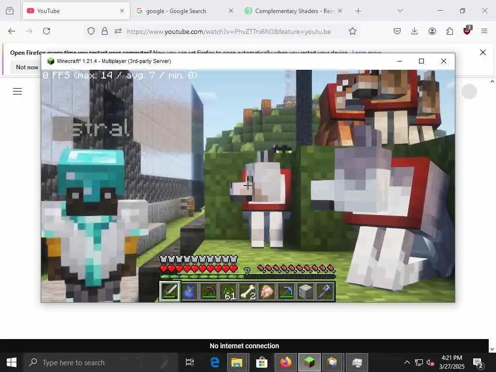
Task: Reload the current YouTube page
Action: (46, 31)
